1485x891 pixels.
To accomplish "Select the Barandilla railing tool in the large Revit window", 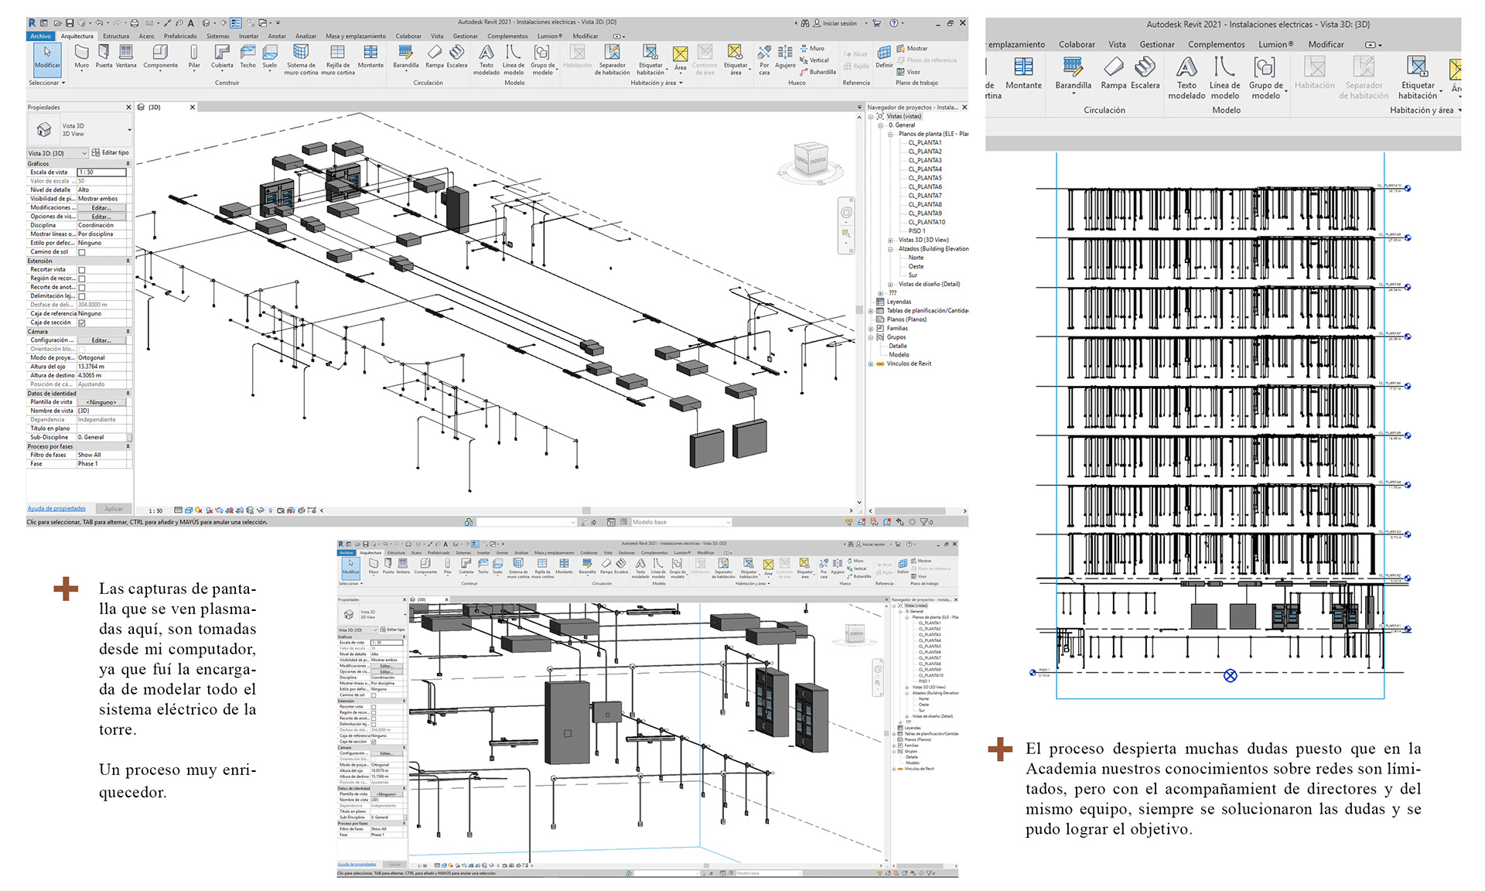I will point(405,56).
